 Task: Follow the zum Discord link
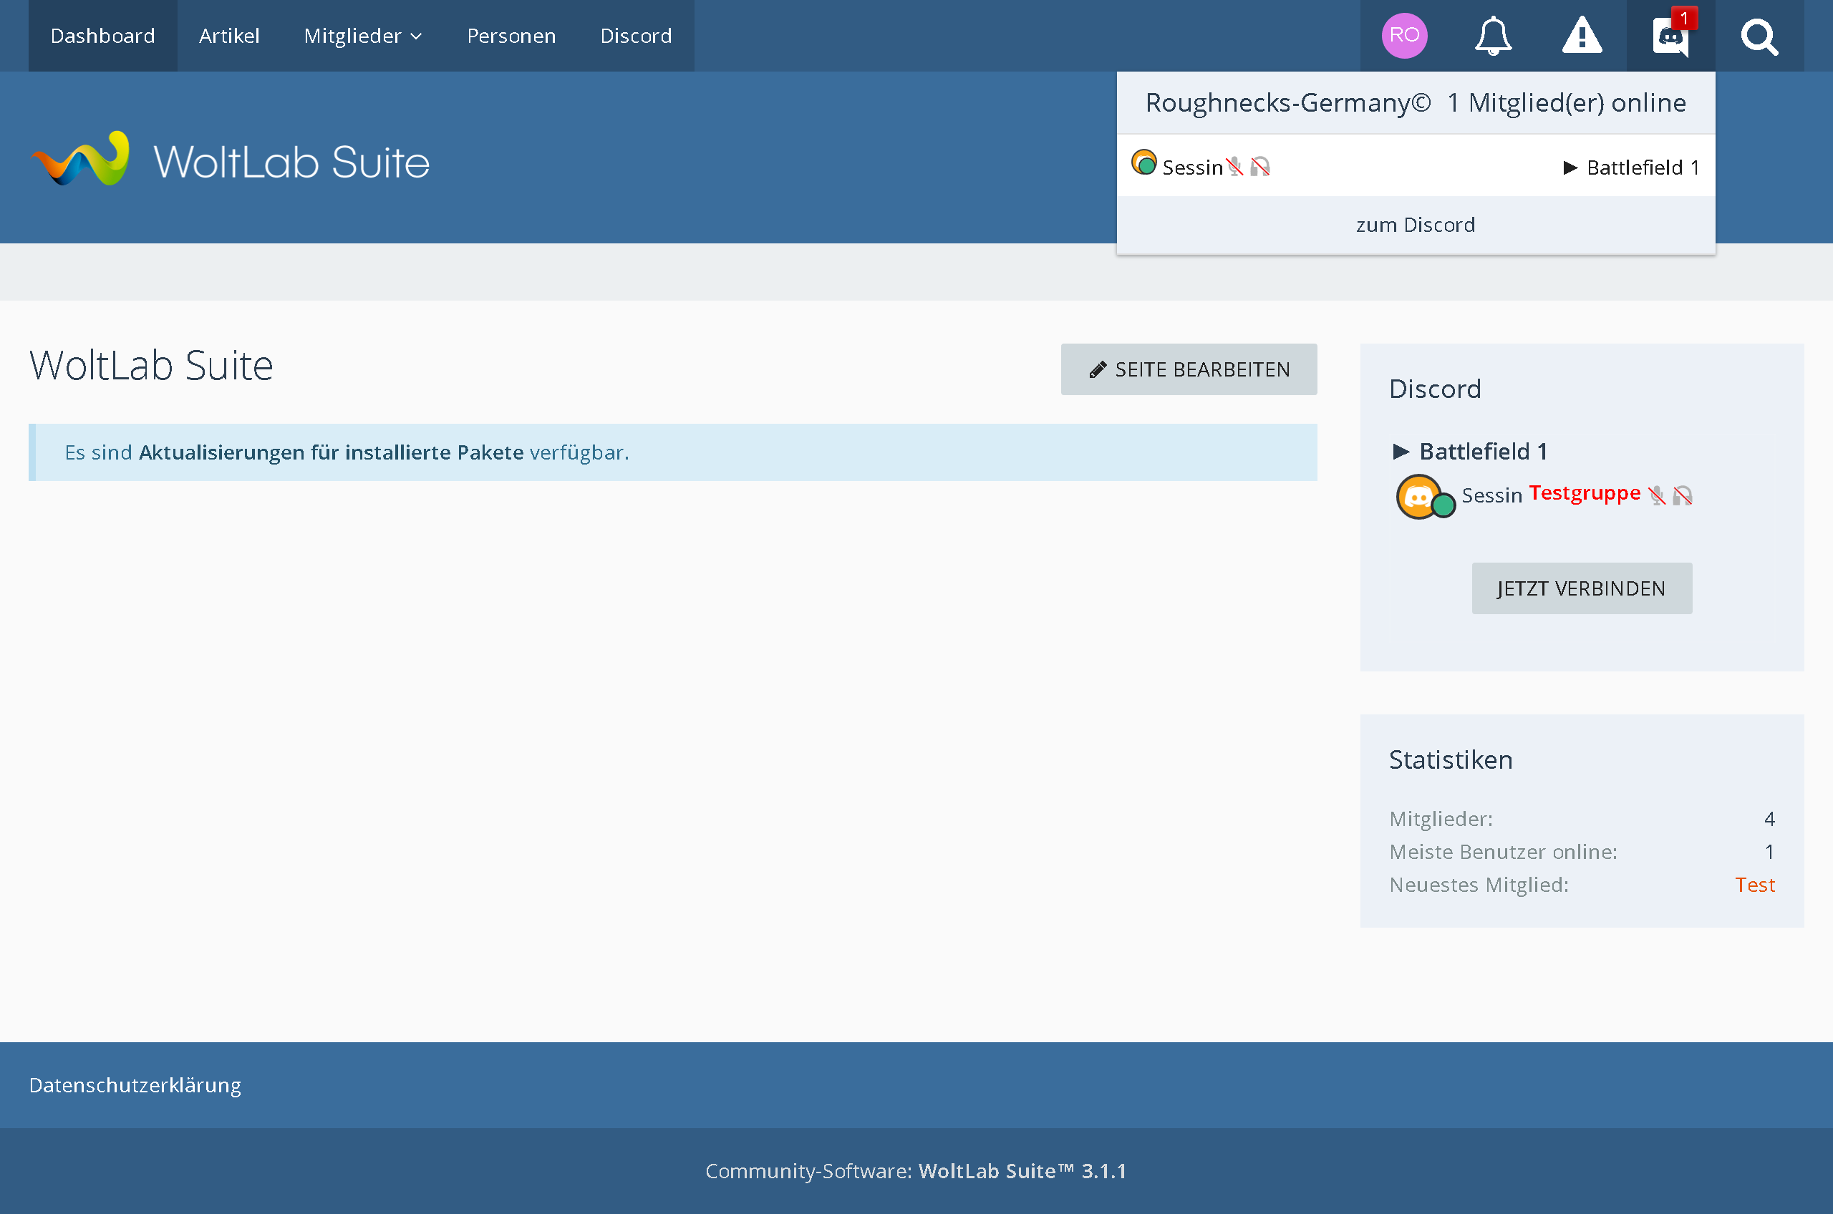tap(1415, 225)
